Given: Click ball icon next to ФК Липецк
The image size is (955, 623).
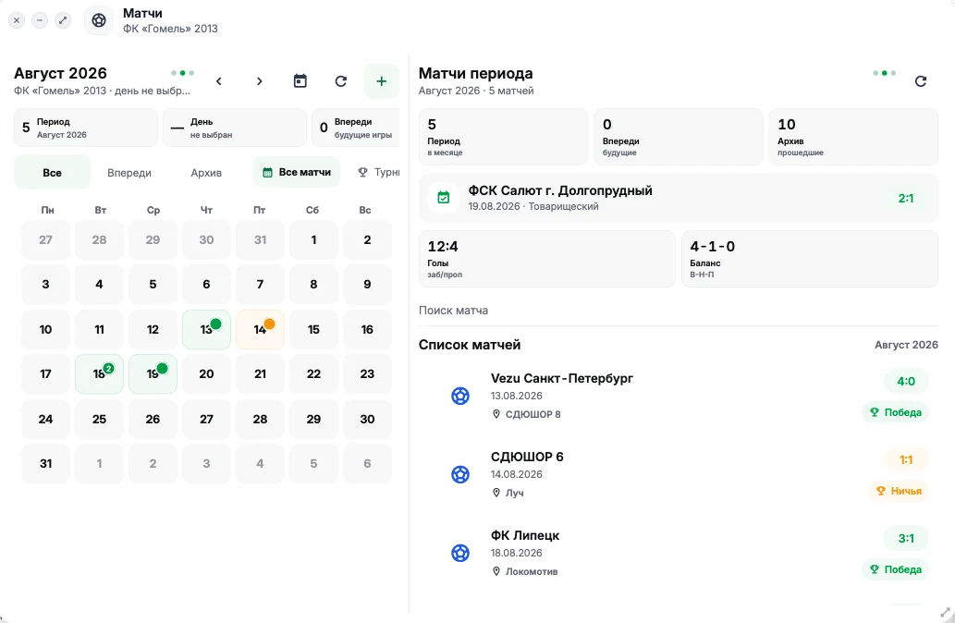Looking at the screenshot, I should point(460,553).
